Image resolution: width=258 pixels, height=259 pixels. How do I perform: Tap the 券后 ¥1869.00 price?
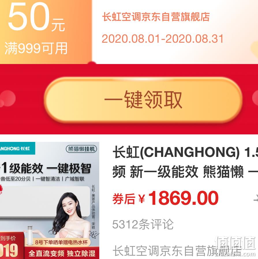pyautogui.click(x=165, y=198)
